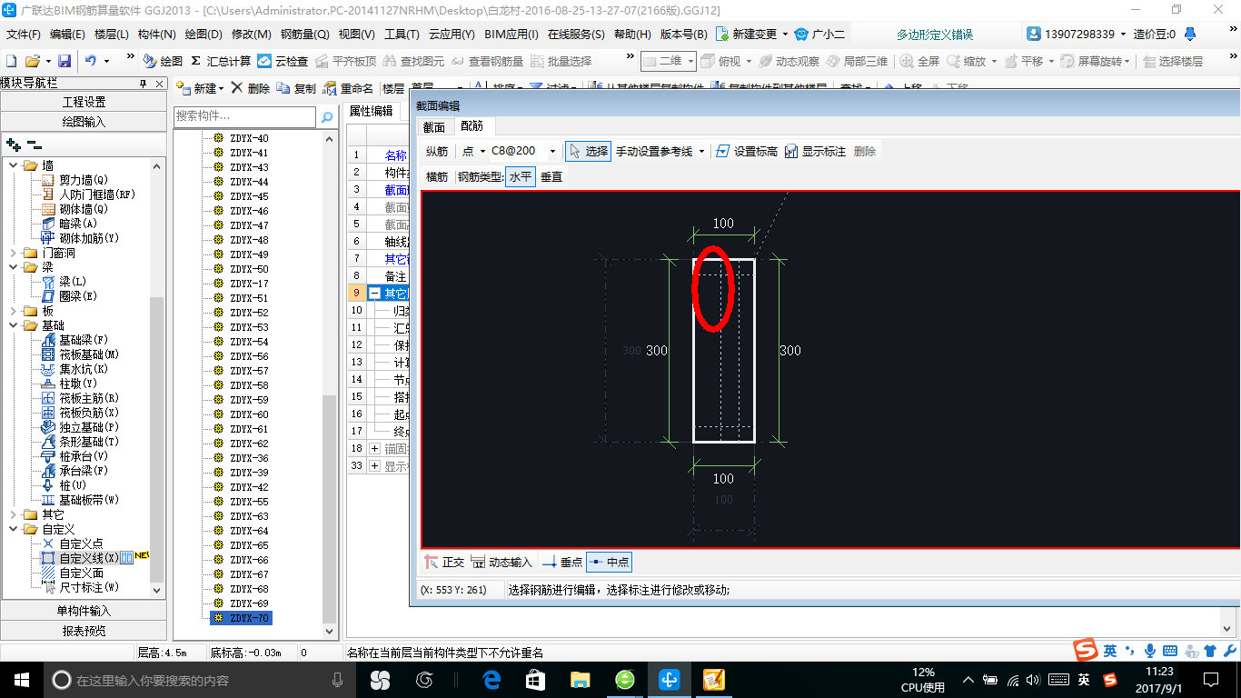Open 钢筋量(Q) menu
The width and height of the screenshot is (1241, 698).
point(305,34)
